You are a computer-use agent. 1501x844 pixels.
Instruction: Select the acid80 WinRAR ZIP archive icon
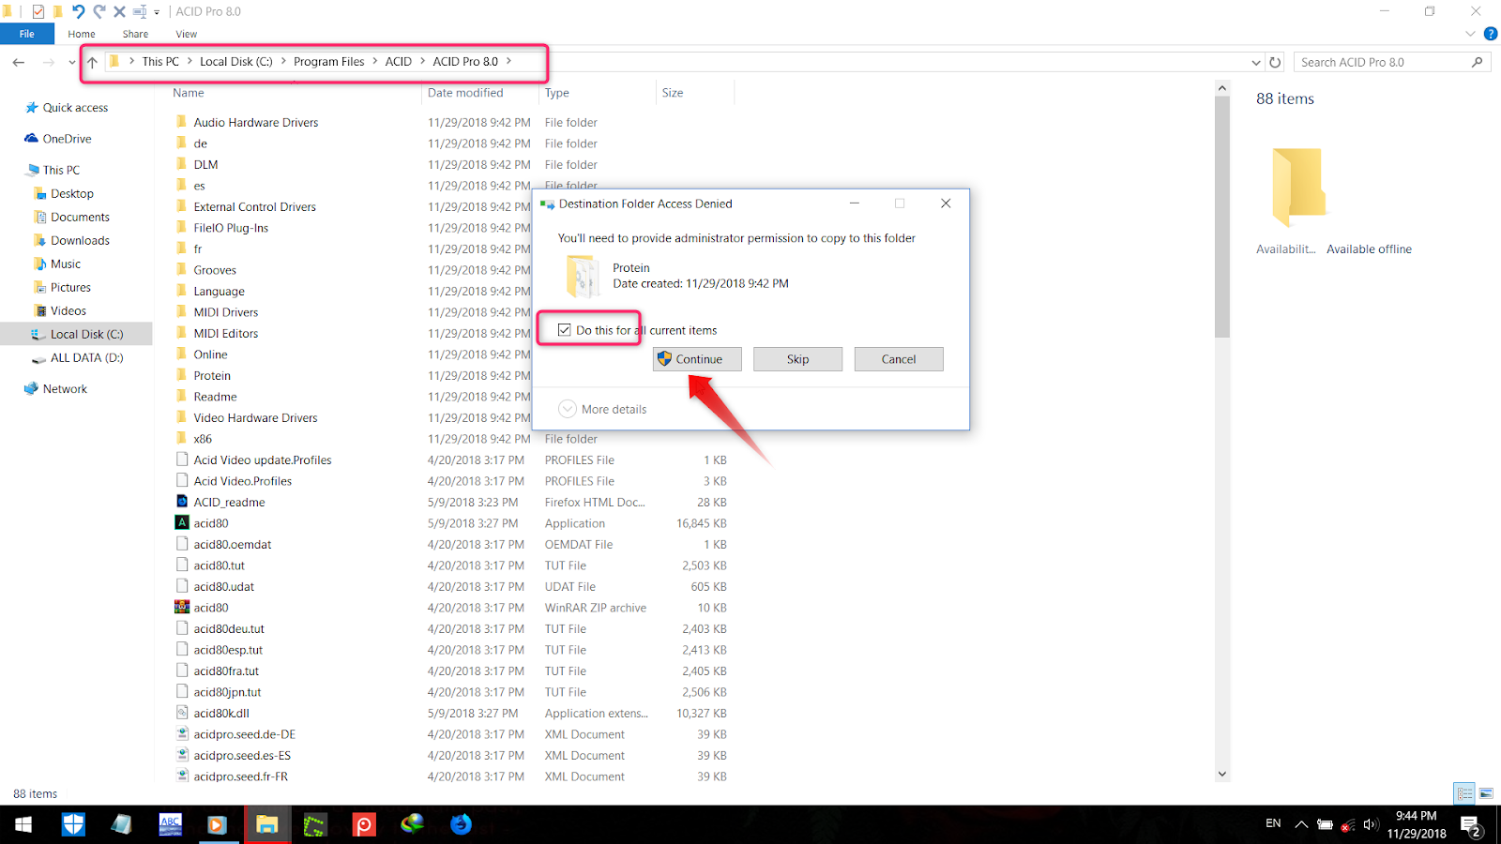(182, 608)
